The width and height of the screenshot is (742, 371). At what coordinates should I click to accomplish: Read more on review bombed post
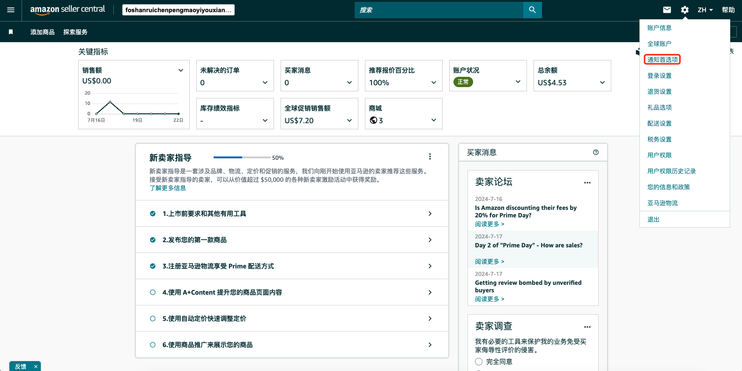click(x=490, y=299)
